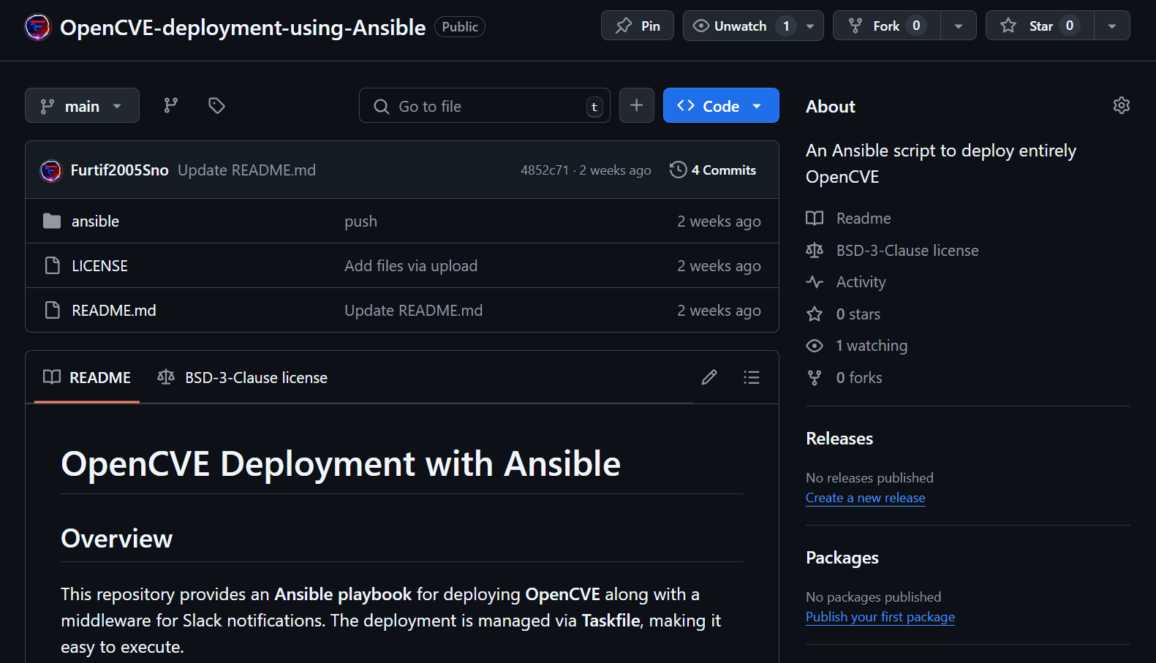Open the Packages heading link
Screen dimensions: 1156x663
pos(842,558)
